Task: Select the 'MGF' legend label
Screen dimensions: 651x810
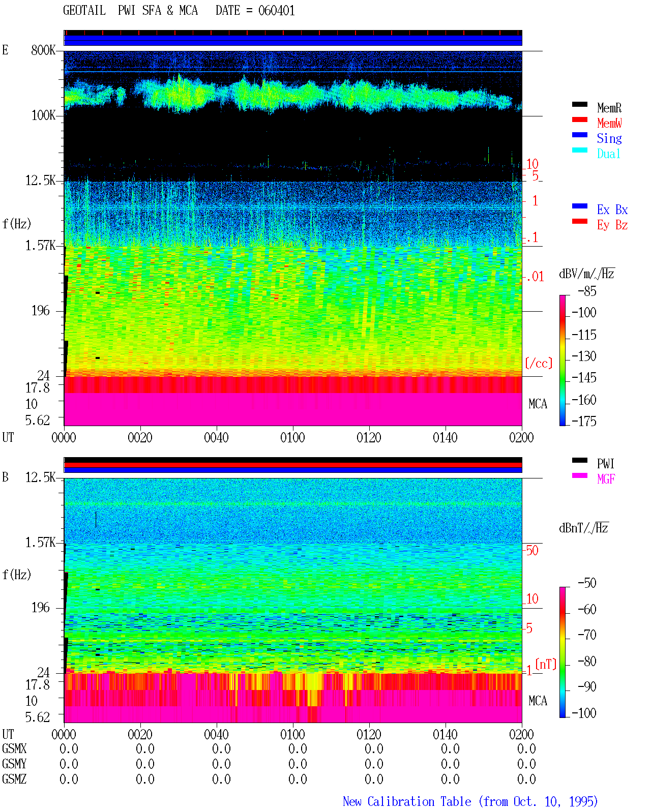Action: 606,479
